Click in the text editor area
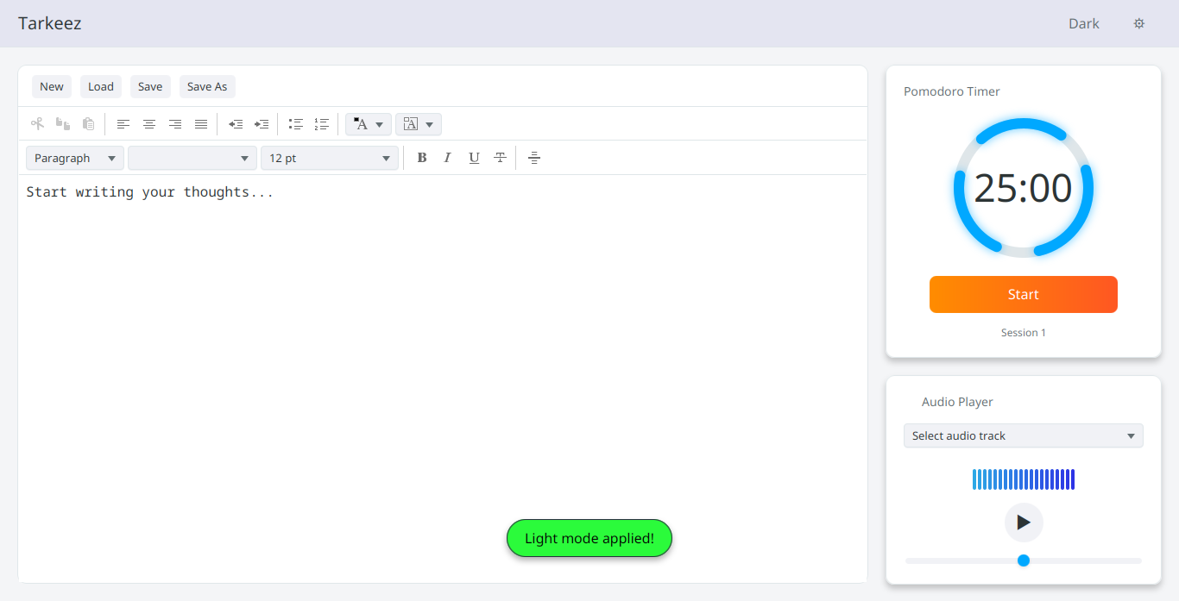Viewport: 1179px width, 601px height. coord(442,378)
